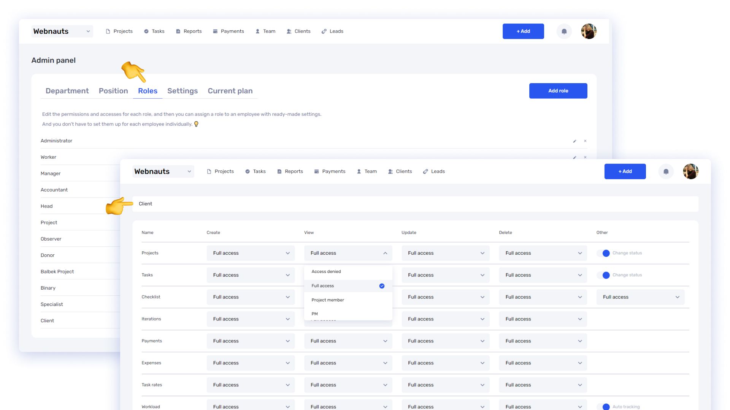Choose PM option in View dropdown
This screenshot has width=730, height=410.
coord(348,314)
